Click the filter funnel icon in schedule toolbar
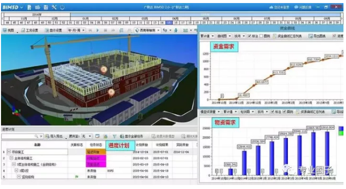Screen dimensions: 346x189 (114, 136)
